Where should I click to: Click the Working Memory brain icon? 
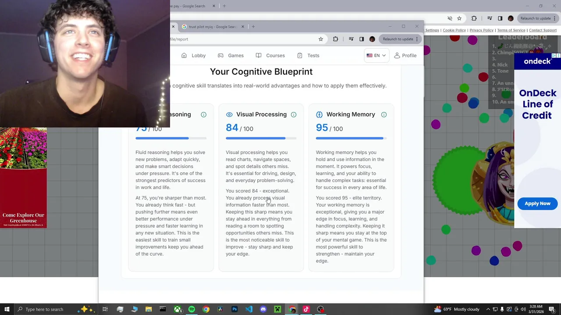(x=319, y=115)
